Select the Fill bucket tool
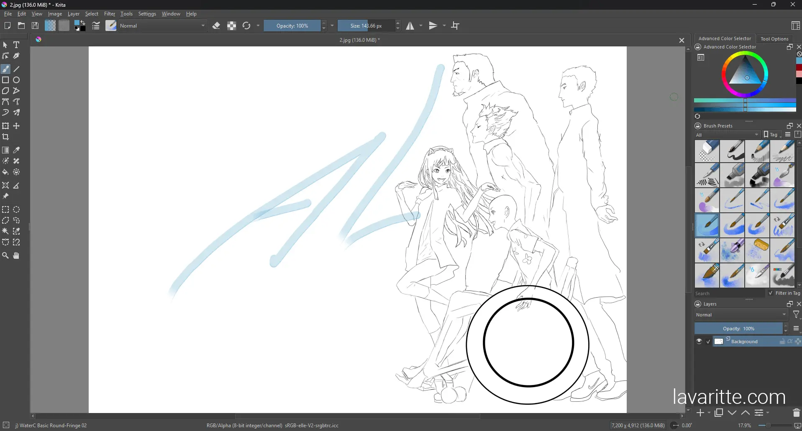 click(5, 172)
